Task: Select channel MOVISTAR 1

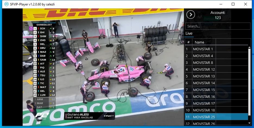Action: pos(217,49)
